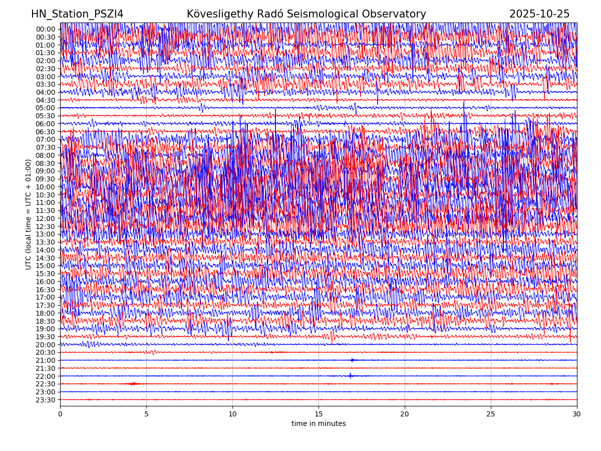
Task: Click the HN_Station_PSZI4 station title
Action: point(77,14)
